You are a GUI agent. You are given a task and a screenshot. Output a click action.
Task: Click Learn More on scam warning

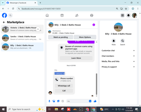pos(76,58)
